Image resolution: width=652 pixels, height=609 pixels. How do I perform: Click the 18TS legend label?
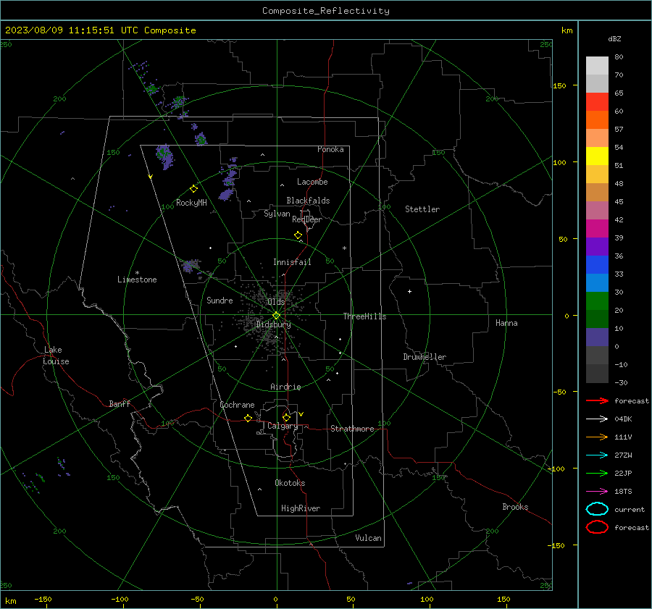tap(623, 492)
